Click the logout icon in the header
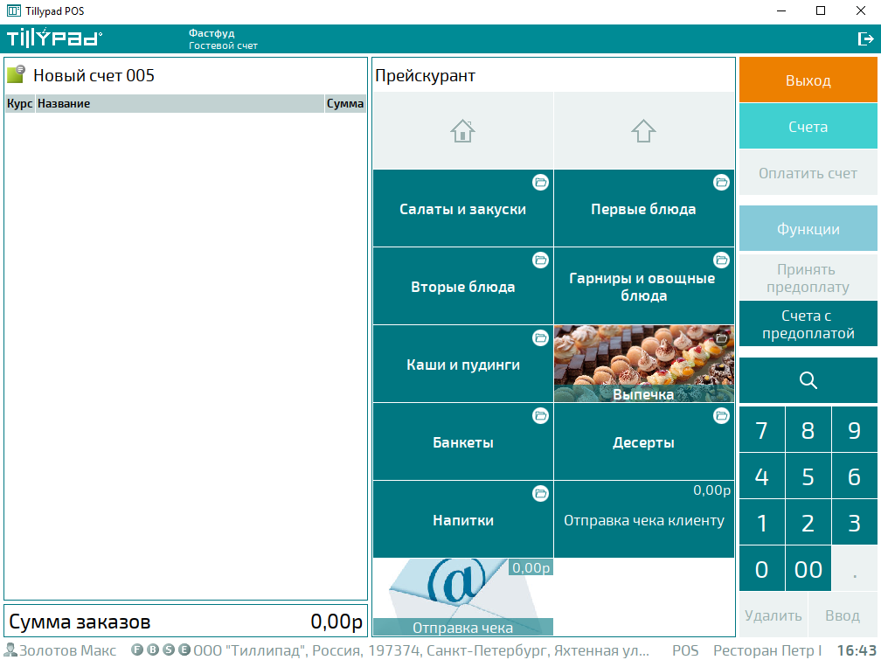 pyautogui.click(x=865, y=38)
